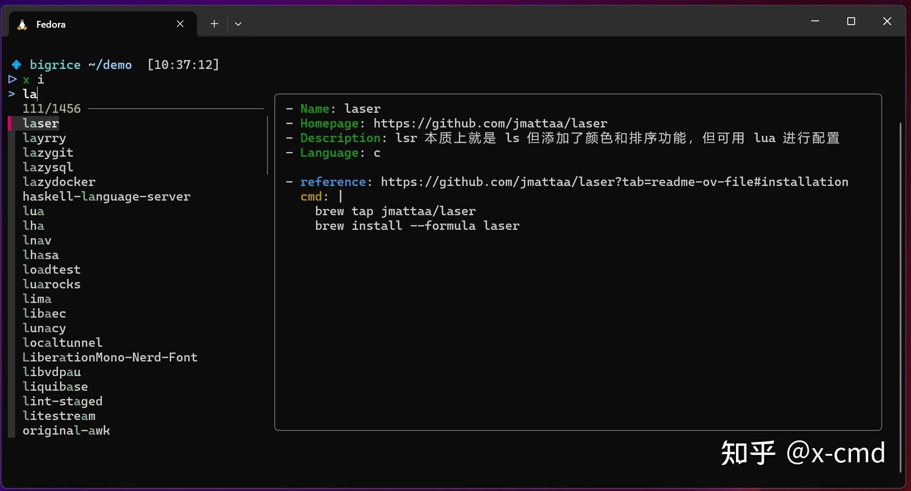The image size is (911, 491).
Task: Expand the terminal tab dropdown chevron
Action: 239,24
